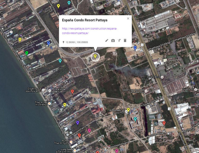Image resolution: width=199 pixels, height=153 pixels.
Task: Delete the marker using the trash icon
Action: [125, 40]
